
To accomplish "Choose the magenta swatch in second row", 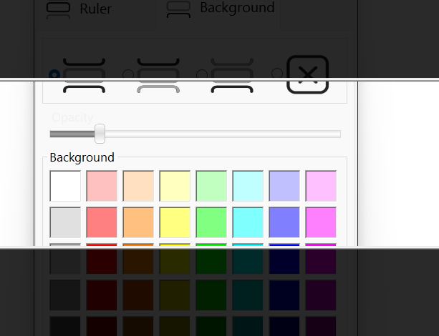I will pyautogui.click(x=321, y=222).
